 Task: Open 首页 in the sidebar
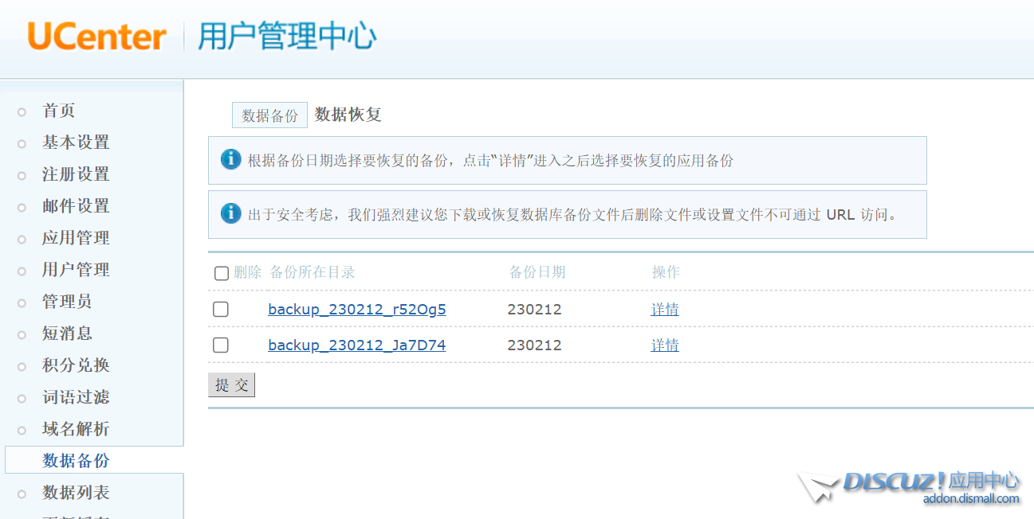pos(58,111)
